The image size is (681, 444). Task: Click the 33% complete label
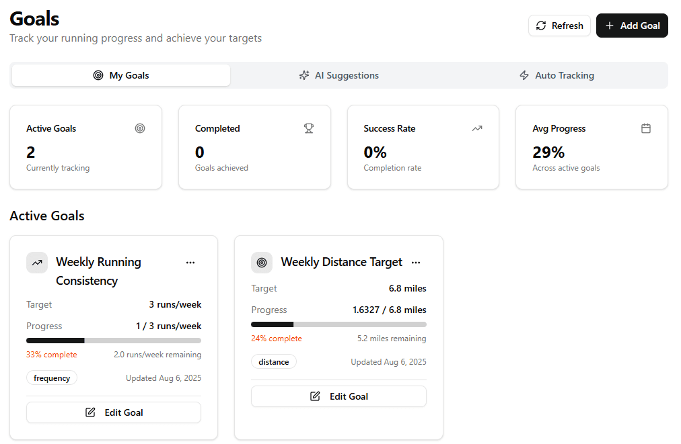coord(51,355)
